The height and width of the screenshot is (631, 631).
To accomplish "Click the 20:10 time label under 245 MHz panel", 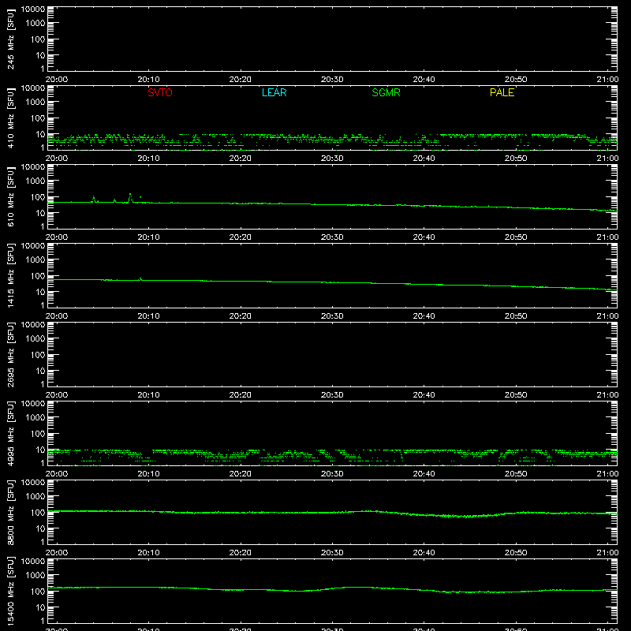I will coord(148,80).
